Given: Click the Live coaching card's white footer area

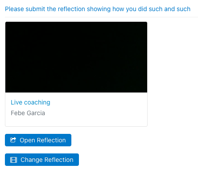Looking at the screenshot, I should coord(76,109).
